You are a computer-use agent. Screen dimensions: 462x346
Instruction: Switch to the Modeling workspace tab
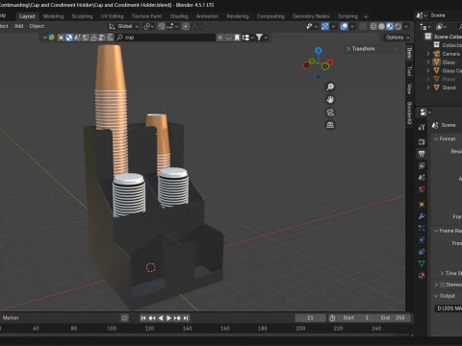pyautogui.click(x=53, y=16)
